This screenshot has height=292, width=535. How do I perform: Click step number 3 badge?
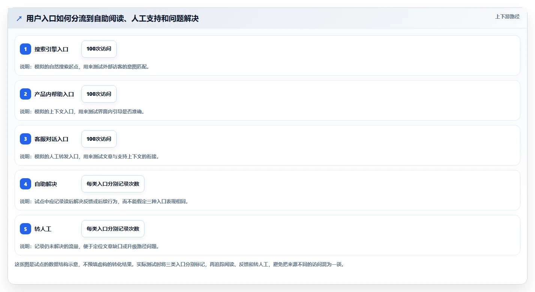click(26, 139)
